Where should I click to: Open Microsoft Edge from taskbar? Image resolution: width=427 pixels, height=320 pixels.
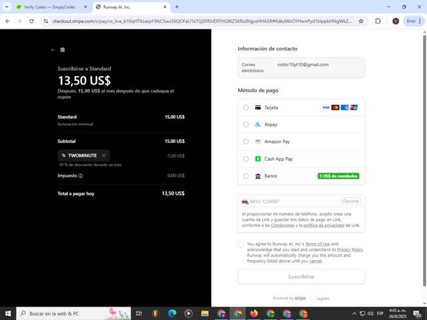pos(172,313)
